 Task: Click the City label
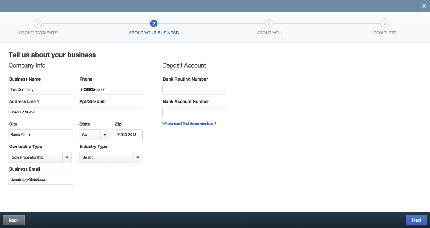tap(13, 124)
